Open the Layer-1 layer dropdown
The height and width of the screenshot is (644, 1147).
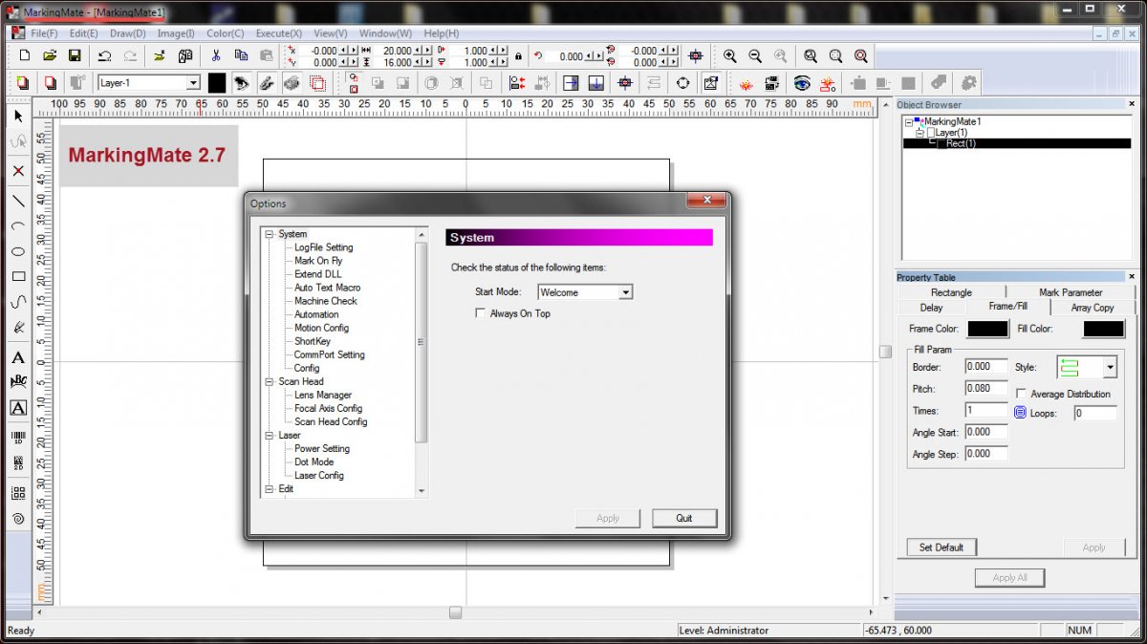point(193,83)
